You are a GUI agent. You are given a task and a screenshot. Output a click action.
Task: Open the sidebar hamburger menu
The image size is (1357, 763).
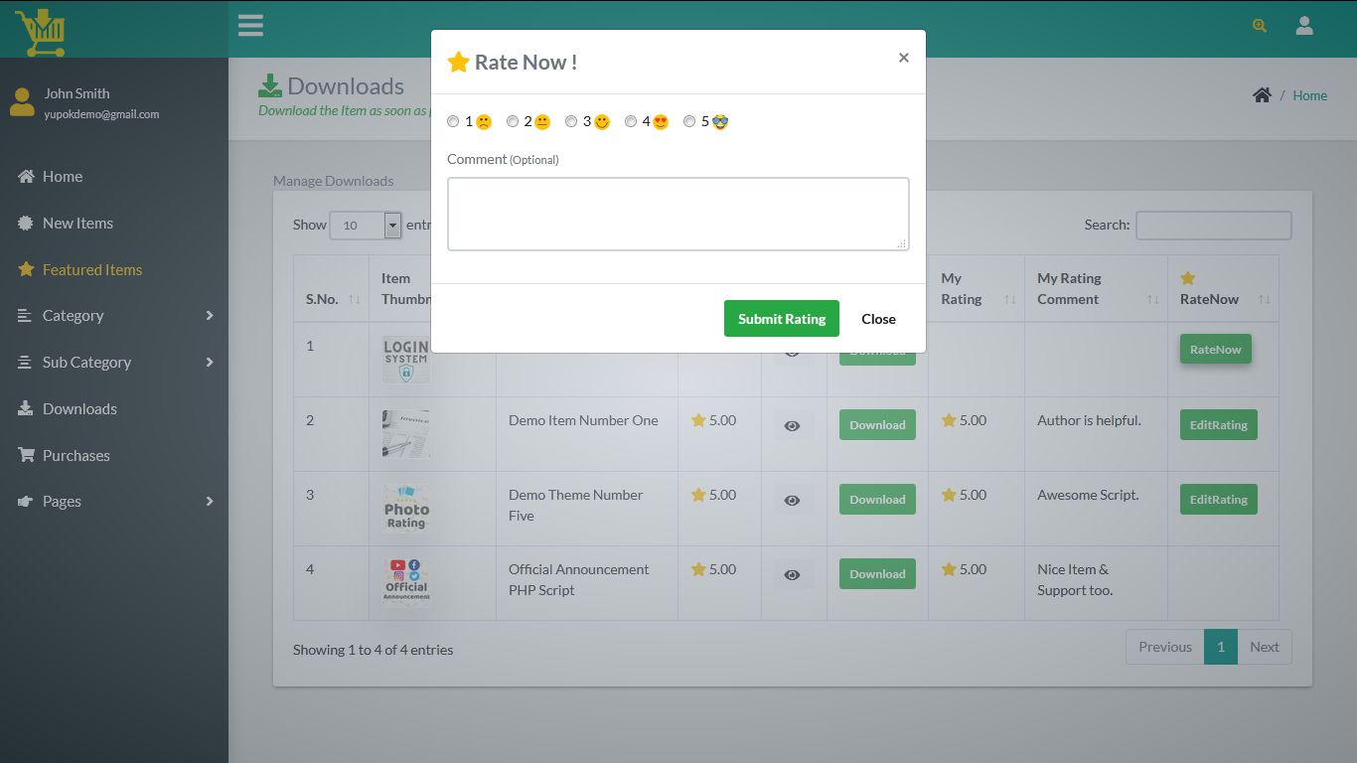[250, 25]
